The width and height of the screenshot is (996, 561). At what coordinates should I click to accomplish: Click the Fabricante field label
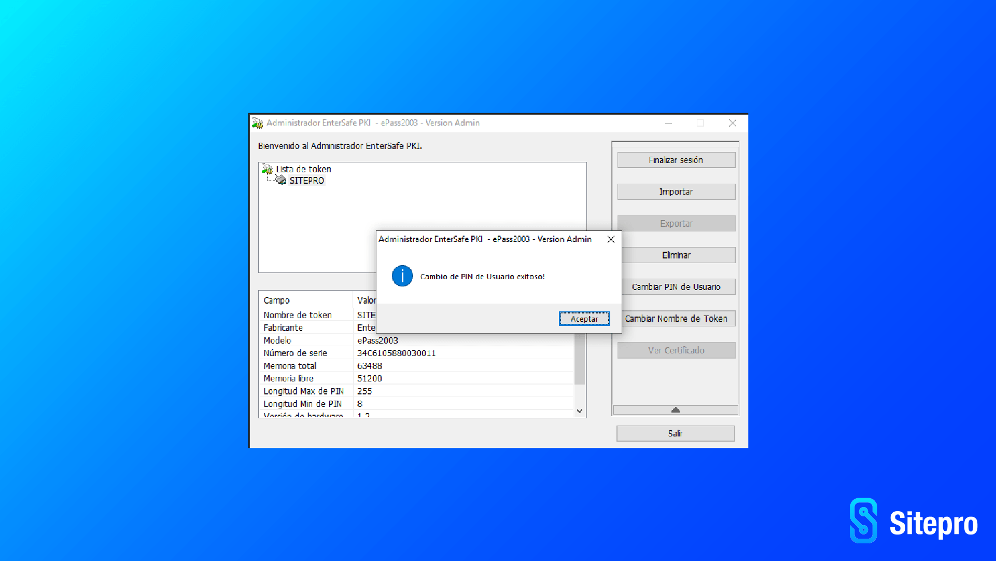[283, 328]
